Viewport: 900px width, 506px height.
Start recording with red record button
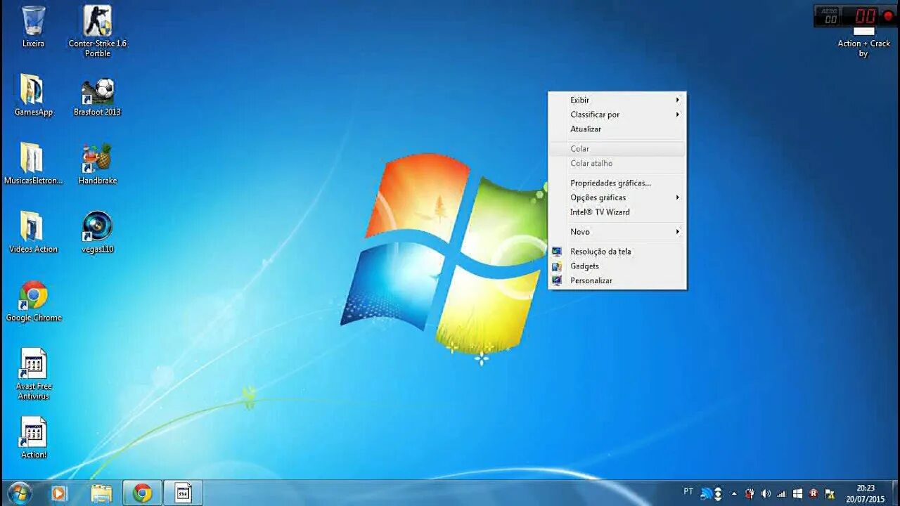pos(888,15)
